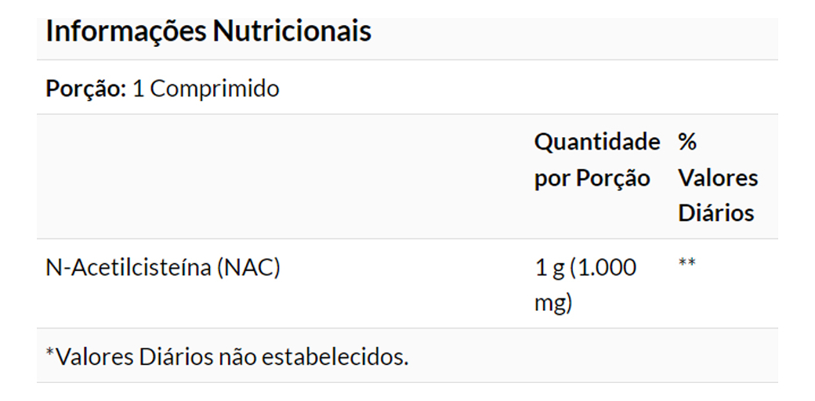The width and height of the screenshot is (815, 401).
Task: Click the "%" symbol in the header
Action: [x=687, y=143]
